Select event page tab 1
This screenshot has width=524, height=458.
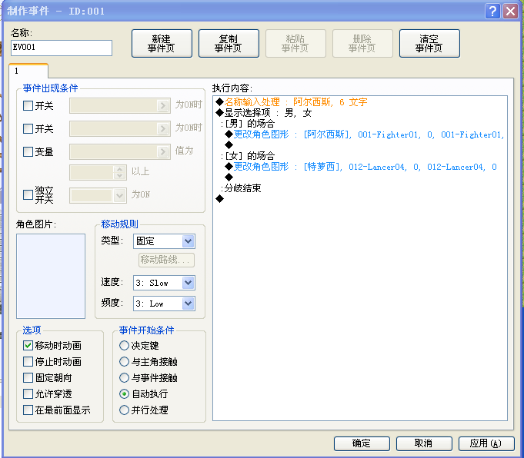pyautogui.click(x=28, y=71)
